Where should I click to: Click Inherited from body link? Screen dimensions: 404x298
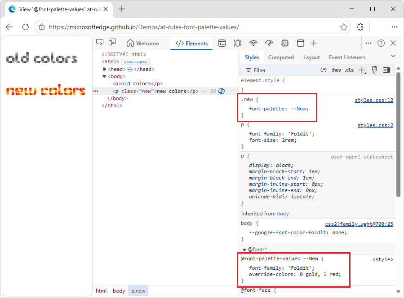pyautogui.click(x=283, y=214)
